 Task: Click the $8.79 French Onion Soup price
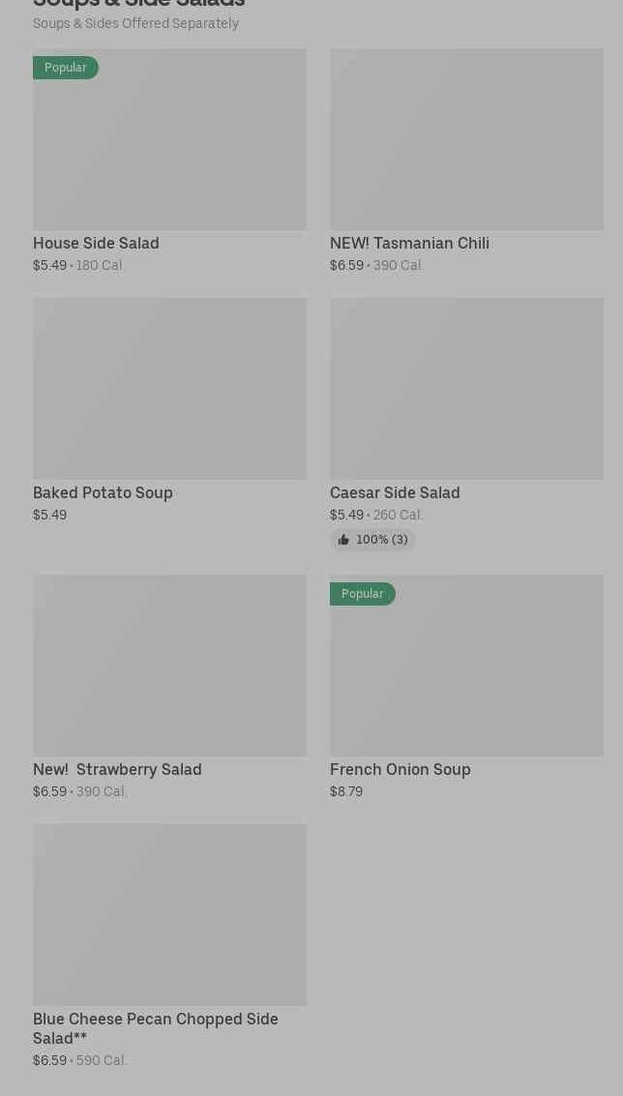(346, 791)
